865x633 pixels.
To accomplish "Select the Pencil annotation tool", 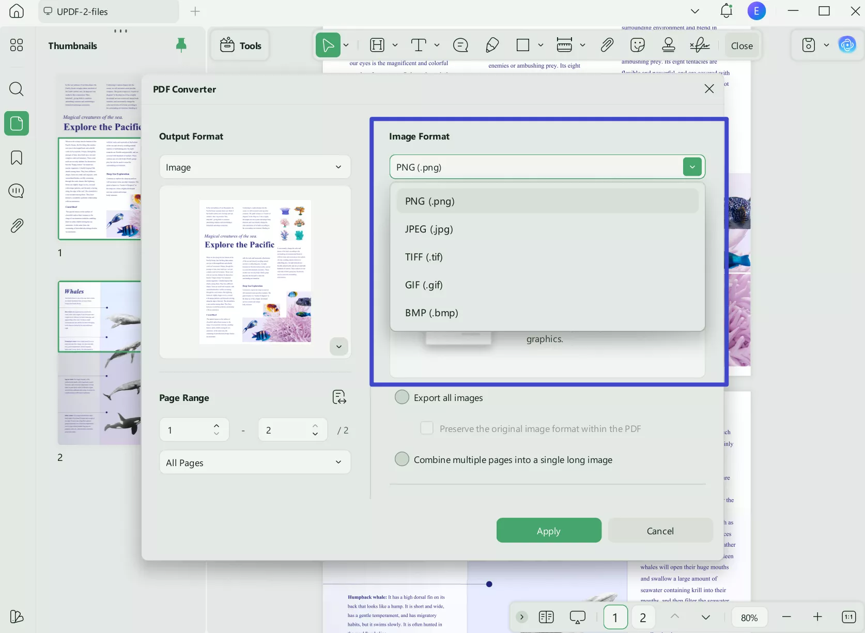I will (x=491, y=45).
